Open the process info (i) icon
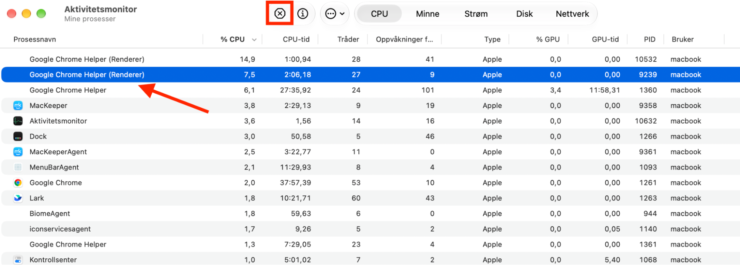740x265 pixels. pyautogui.click(x=303, y=14)
